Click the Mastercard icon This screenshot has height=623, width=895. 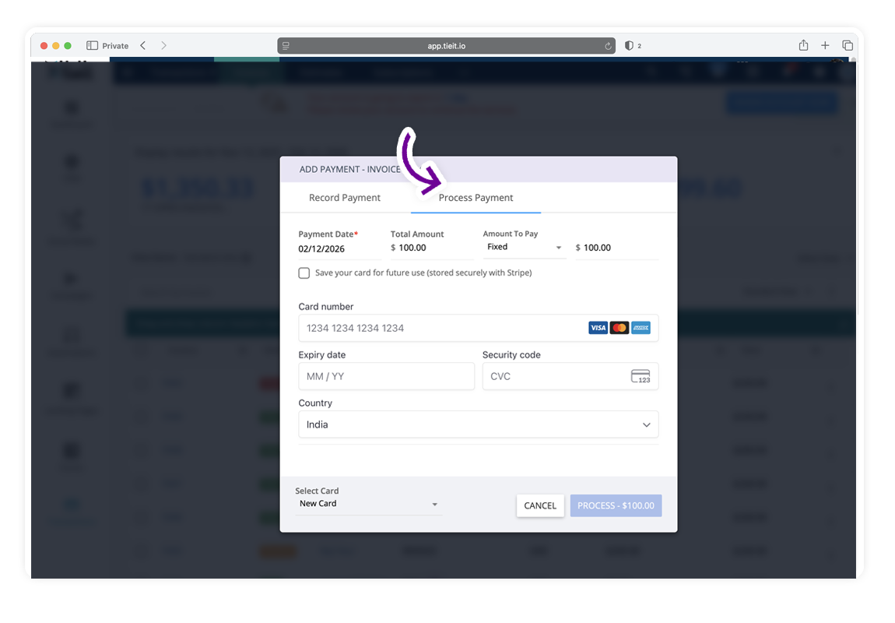[619, 328]
